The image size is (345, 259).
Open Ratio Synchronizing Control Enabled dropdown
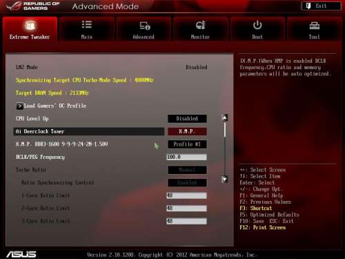pos(187,183)
